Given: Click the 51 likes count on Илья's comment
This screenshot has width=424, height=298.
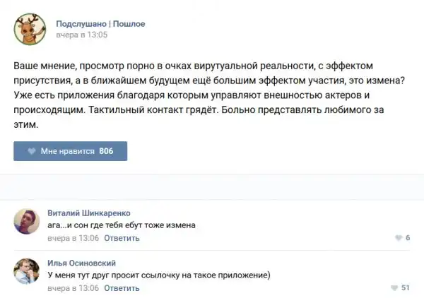Looking at the screenshot, I should tap(406, 288).
